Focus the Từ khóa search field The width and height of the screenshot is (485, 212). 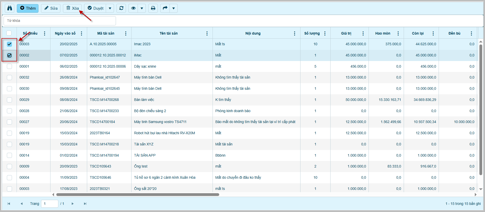tap(60, 21)
